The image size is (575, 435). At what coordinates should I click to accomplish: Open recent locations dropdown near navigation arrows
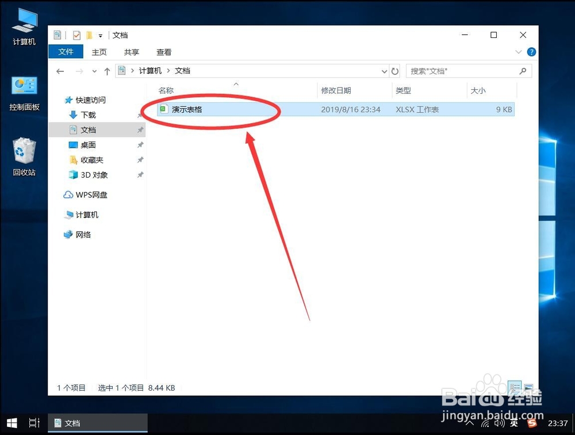coord(94,70)
